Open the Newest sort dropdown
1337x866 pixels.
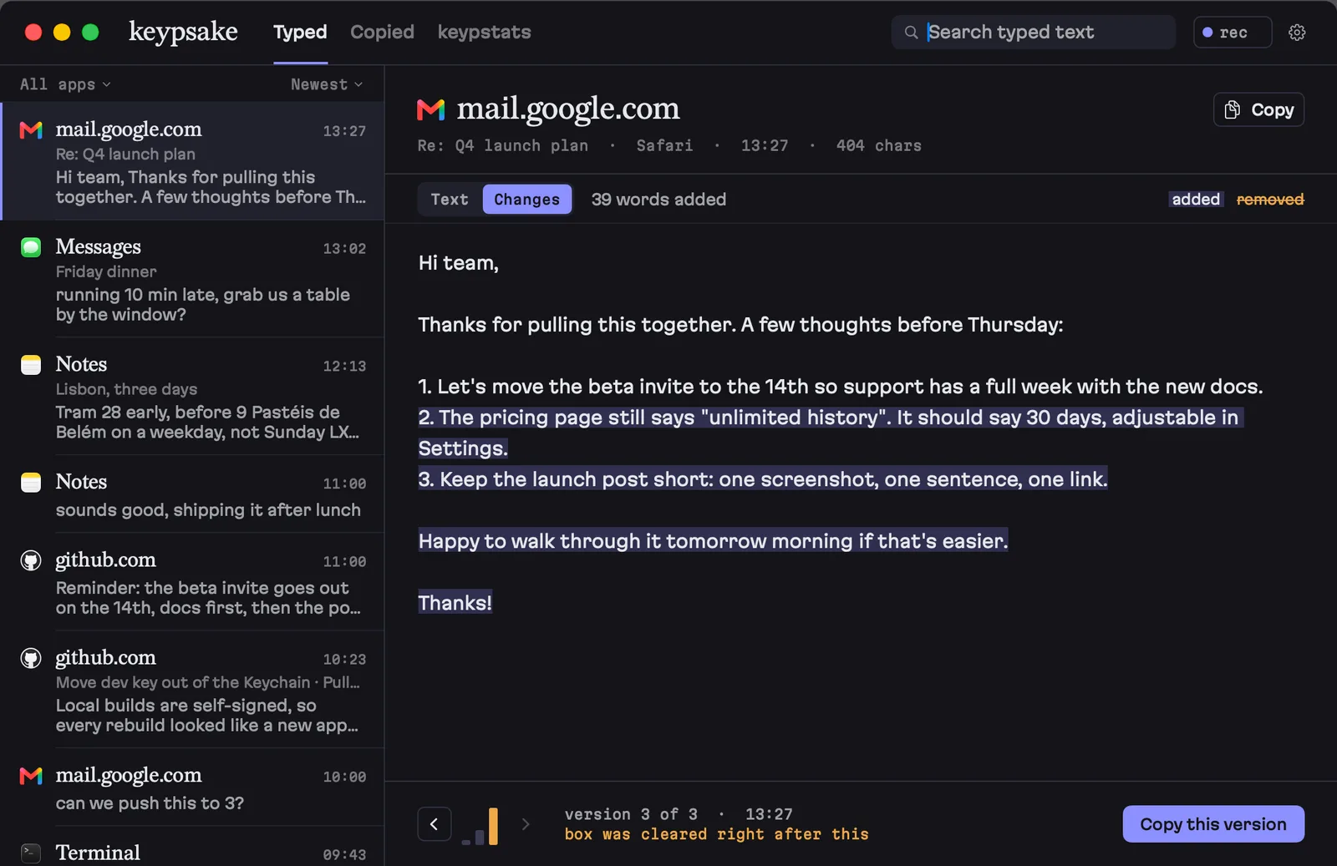click(327, 84)
